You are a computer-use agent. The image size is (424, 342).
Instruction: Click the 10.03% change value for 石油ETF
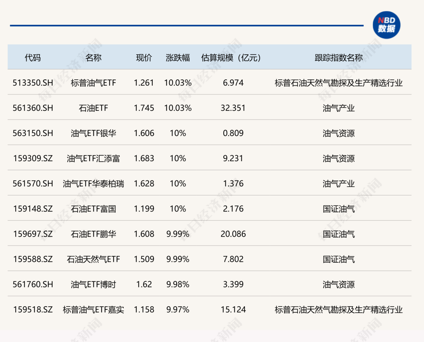pyautogui.click(x=177, y=108)
